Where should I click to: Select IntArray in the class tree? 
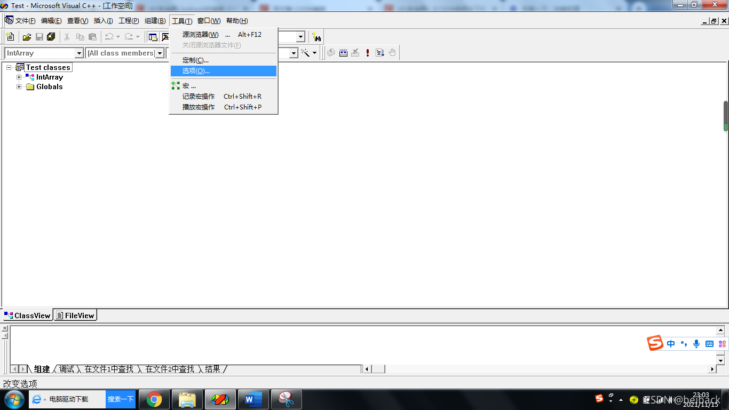tap(49, 77)
